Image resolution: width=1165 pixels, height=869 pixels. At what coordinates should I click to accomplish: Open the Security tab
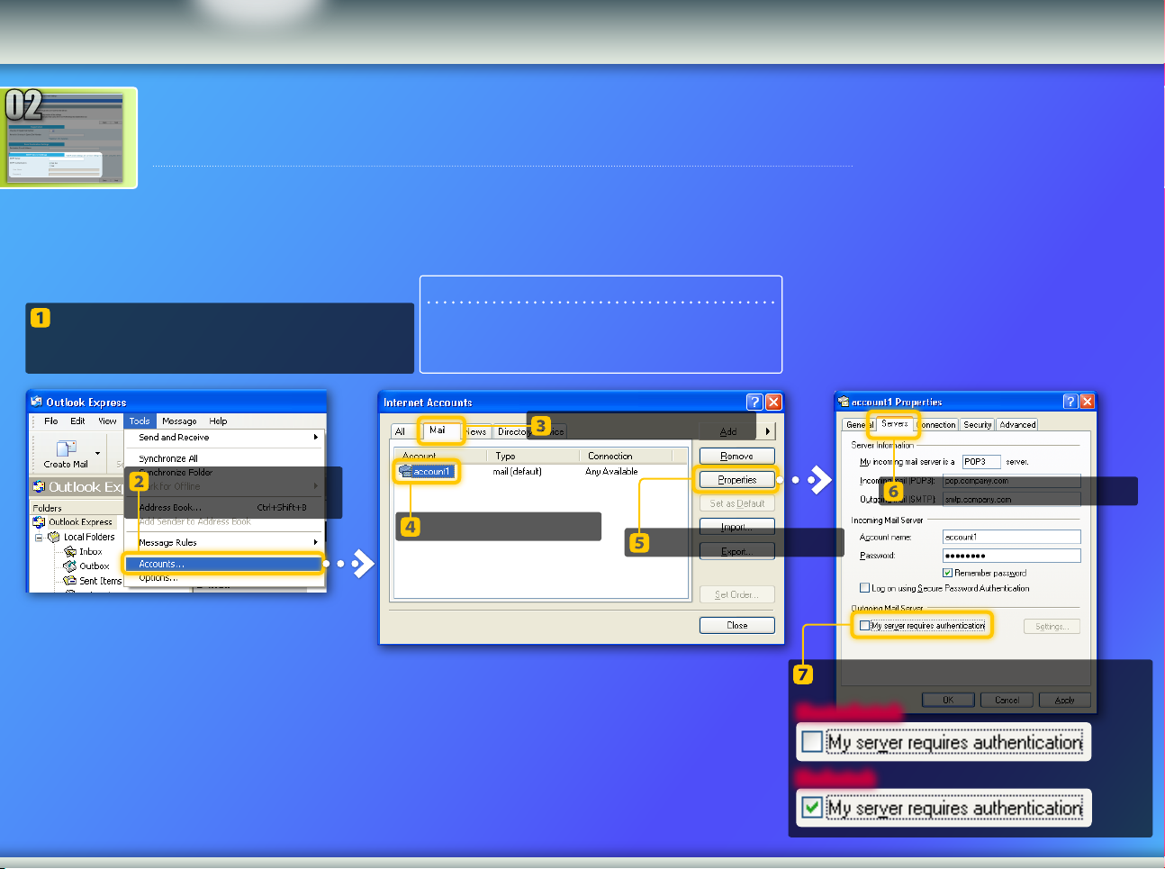point(977,424)
